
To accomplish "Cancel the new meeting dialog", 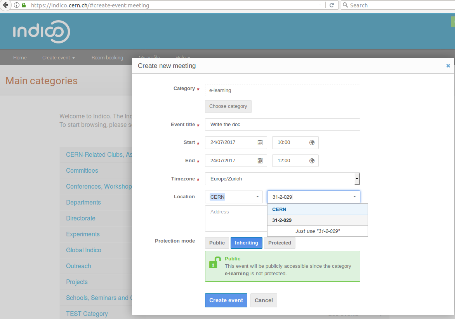I will (264, 300).
